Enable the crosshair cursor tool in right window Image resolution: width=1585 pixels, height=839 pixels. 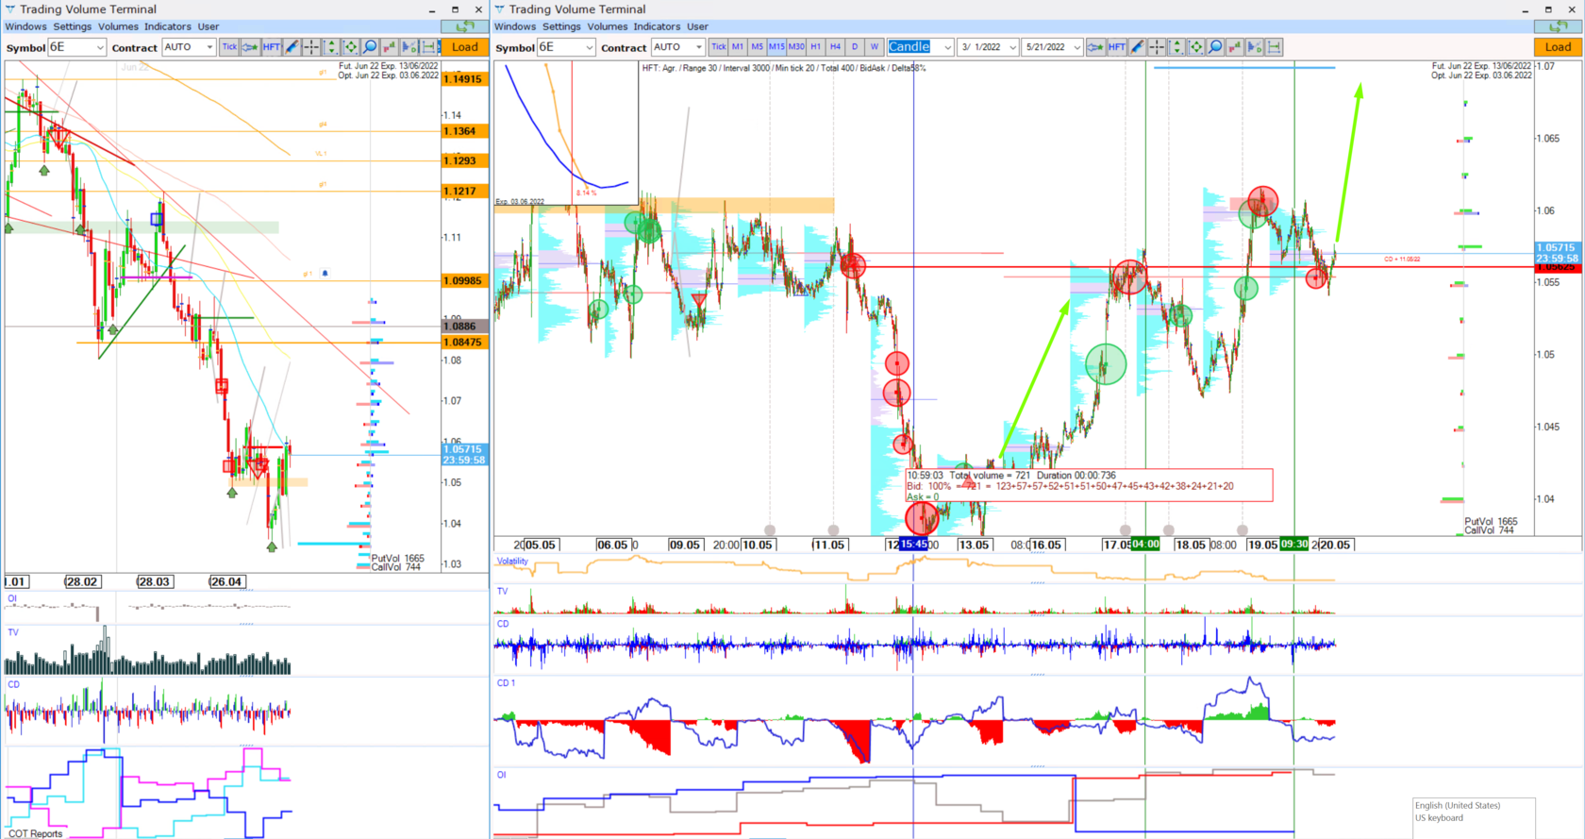click(x=1157, y=46)
